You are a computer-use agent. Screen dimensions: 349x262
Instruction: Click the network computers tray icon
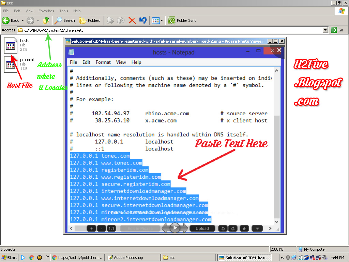294,258
